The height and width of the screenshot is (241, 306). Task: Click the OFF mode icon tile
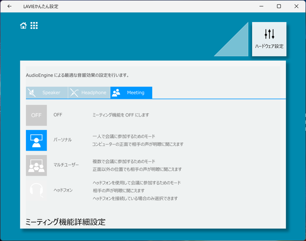pos(36,115)
